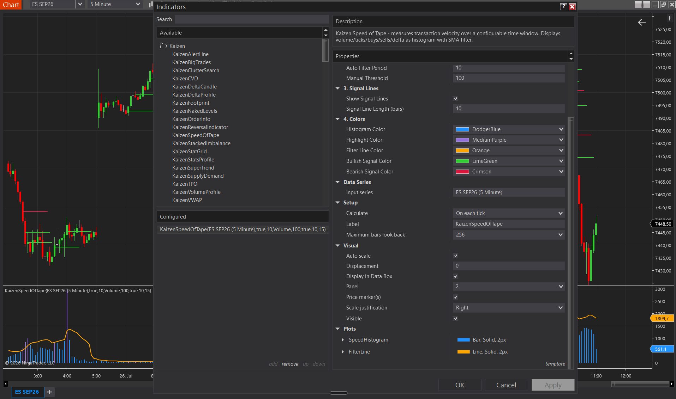Click the Cancel button
The width and height of the screenshot is (676, 399).
506,385
